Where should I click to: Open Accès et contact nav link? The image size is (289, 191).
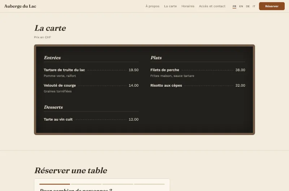(x=212, y=6)
